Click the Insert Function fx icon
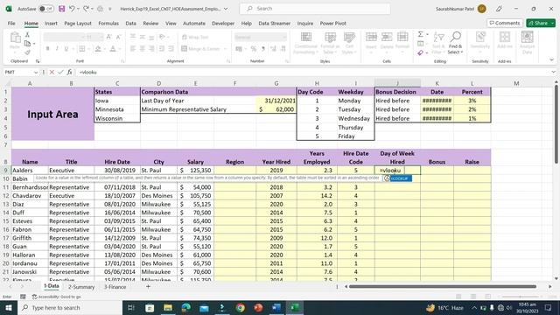 pos(70,72)
